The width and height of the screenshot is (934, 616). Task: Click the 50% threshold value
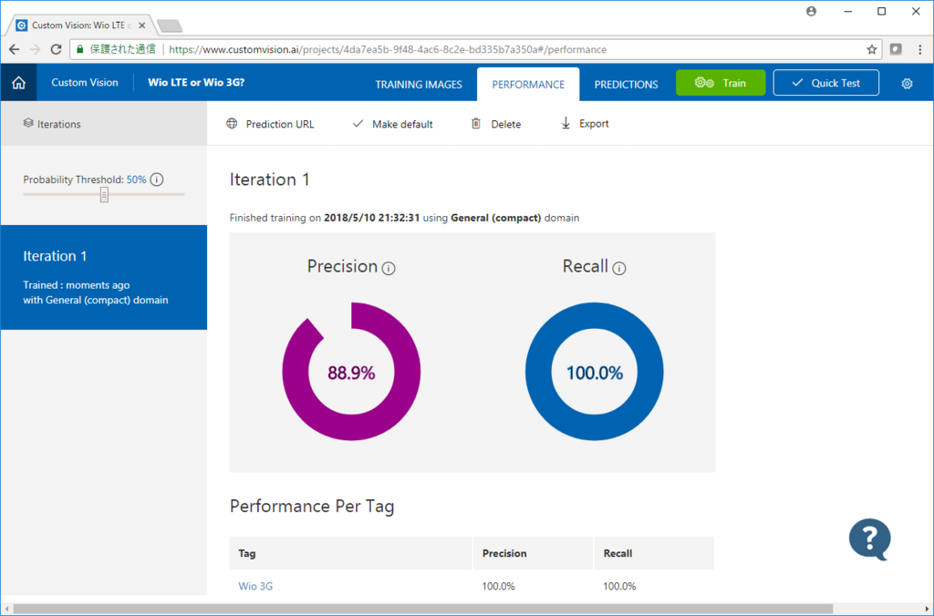click(137, 180)
